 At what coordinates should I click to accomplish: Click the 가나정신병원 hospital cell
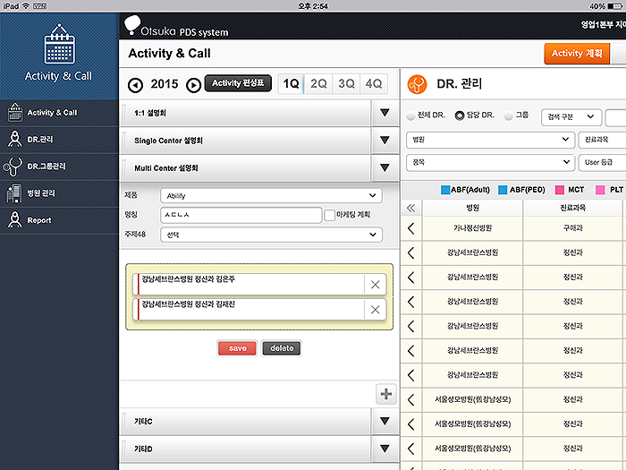[x=473, y=228]
